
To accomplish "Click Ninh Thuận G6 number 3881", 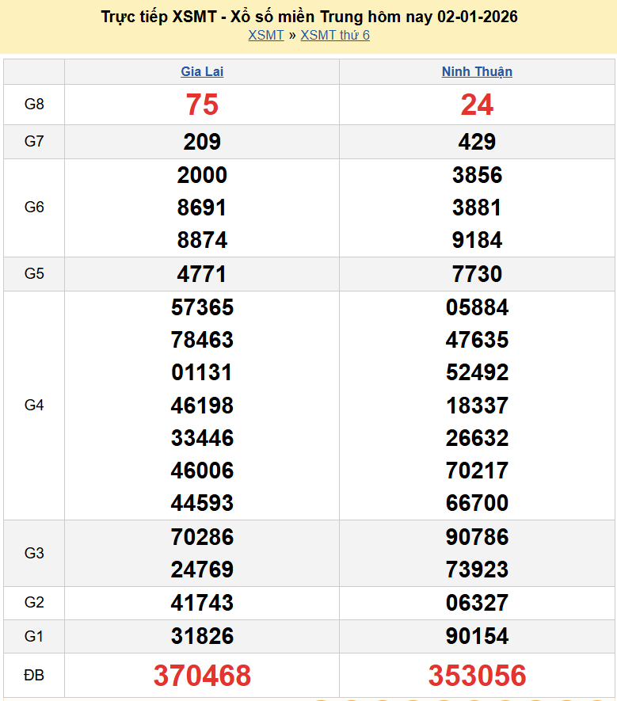I will pos(477,208).
